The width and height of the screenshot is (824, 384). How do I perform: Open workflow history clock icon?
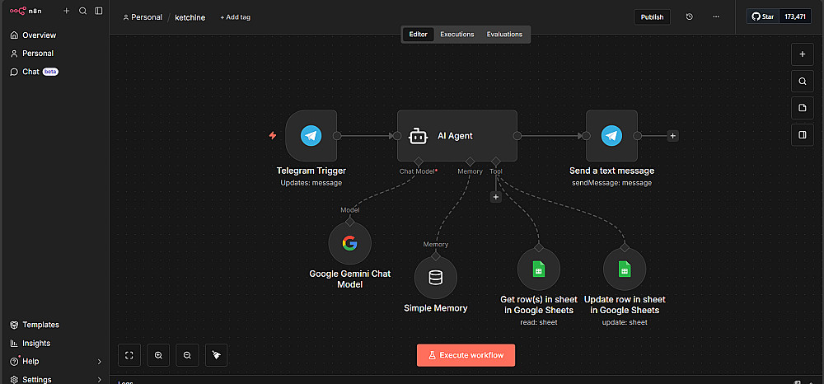pyautogui.click(x=690, y=16)
